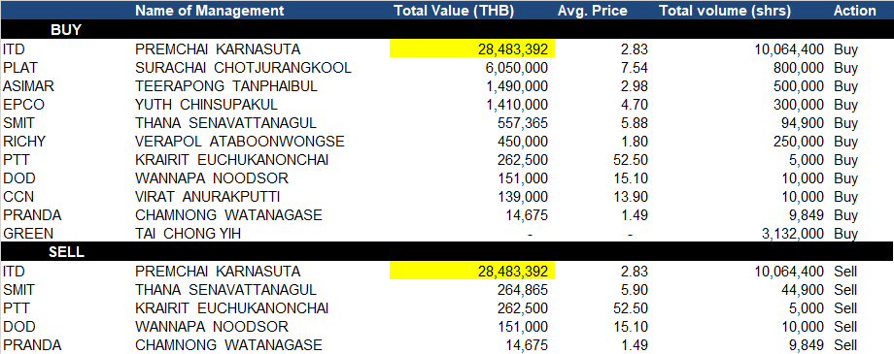Click the Buy action in the PLAT row
The image size is (894, 354).
click(845, 68)
